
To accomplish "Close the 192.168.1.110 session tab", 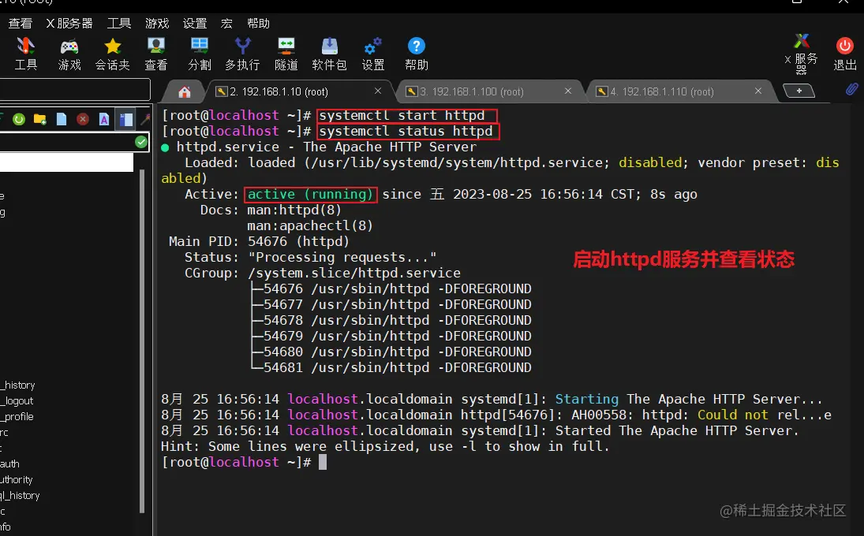I will pyautogui.click(x=758, y=91).
